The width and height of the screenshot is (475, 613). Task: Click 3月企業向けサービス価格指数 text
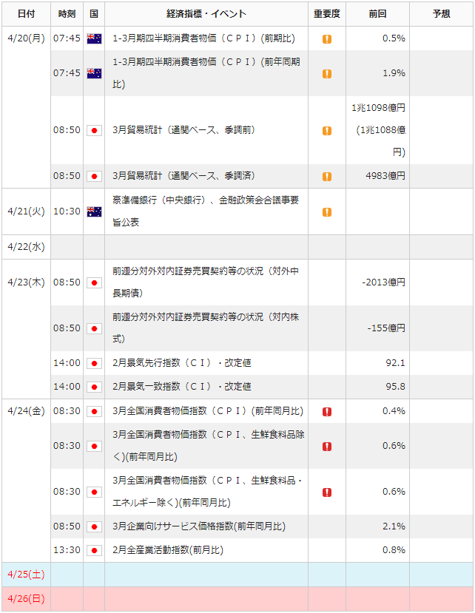199,526
